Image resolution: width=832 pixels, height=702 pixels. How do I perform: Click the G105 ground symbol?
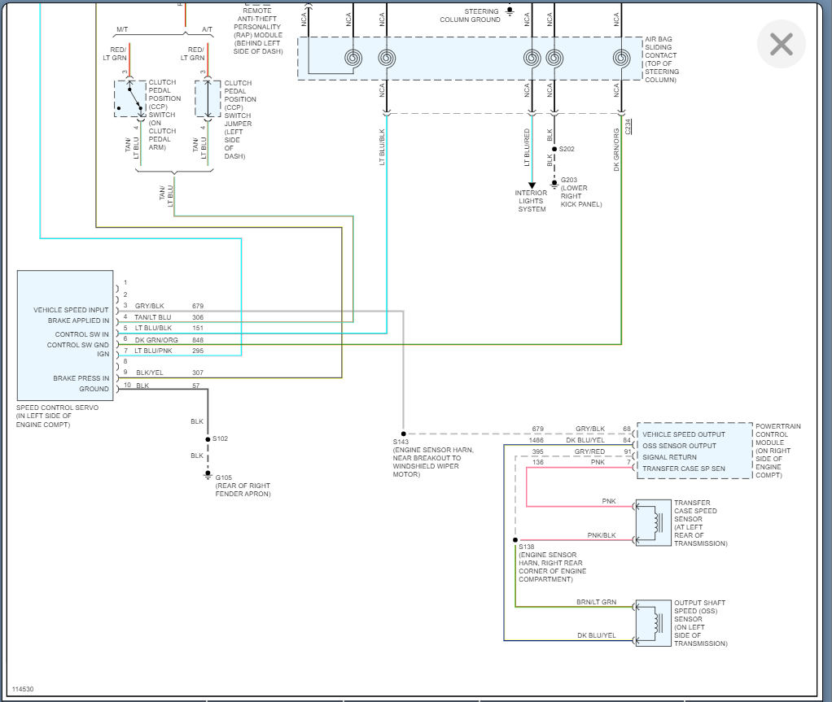point(208,475)
